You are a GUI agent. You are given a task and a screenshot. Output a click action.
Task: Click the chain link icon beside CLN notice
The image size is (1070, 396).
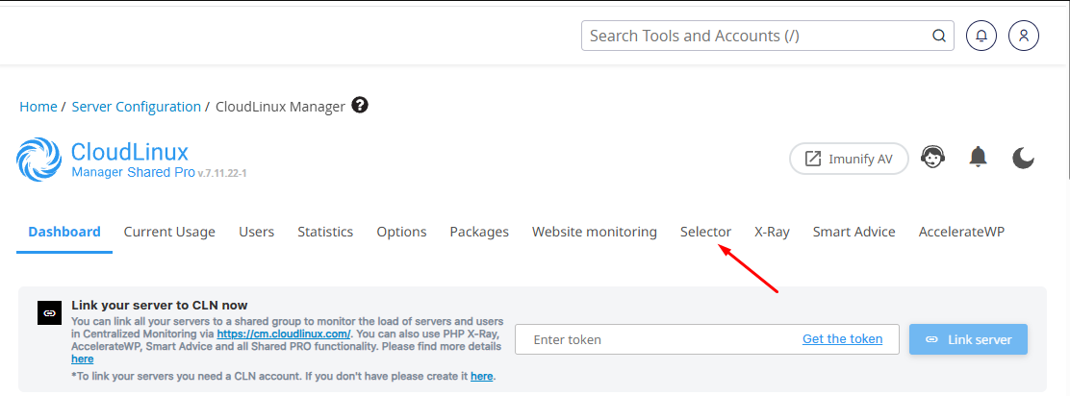49,312
